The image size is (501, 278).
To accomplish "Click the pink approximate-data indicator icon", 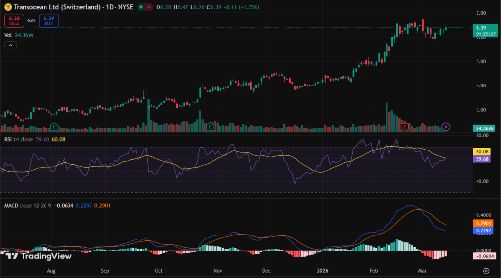I will [150, 7].
